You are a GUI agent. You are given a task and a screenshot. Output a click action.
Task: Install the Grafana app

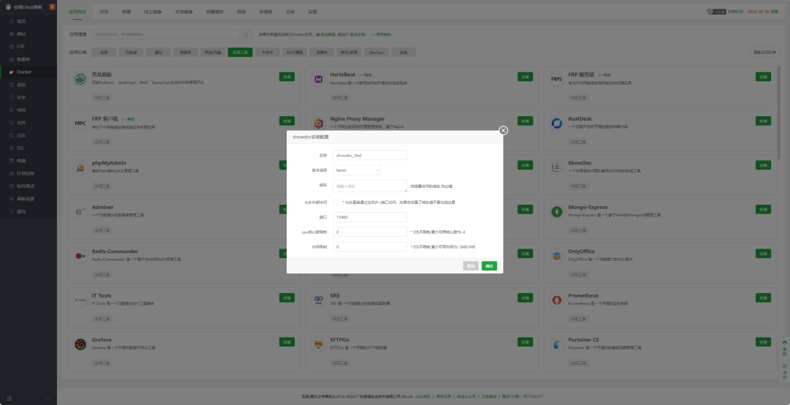coord(287,341)
